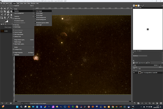The height and width of the screenshot is (109, 163).
Task: Click the redo arrow at bottom left
Action: tap(6, 103)
